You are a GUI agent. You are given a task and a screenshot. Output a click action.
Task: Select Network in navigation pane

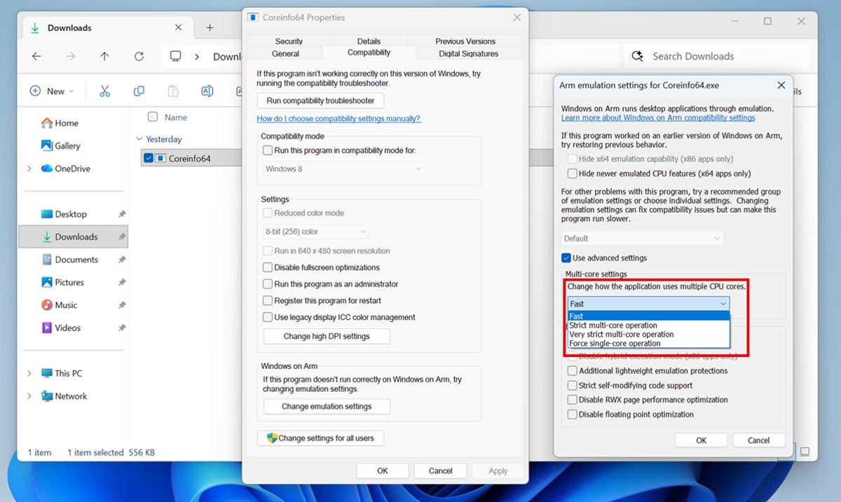click(x=64, y=396)
